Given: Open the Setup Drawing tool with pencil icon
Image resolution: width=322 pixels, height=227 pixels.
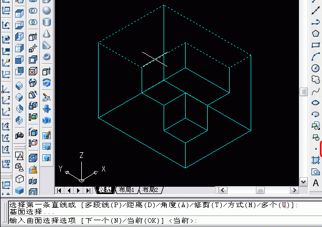Looking at the screenshot, I should [47, 135].
